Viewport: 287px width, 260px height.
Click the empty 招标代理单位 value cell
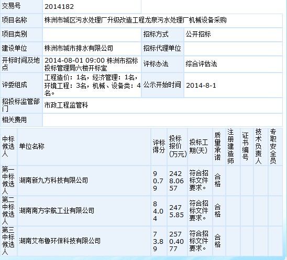point(233,49)
